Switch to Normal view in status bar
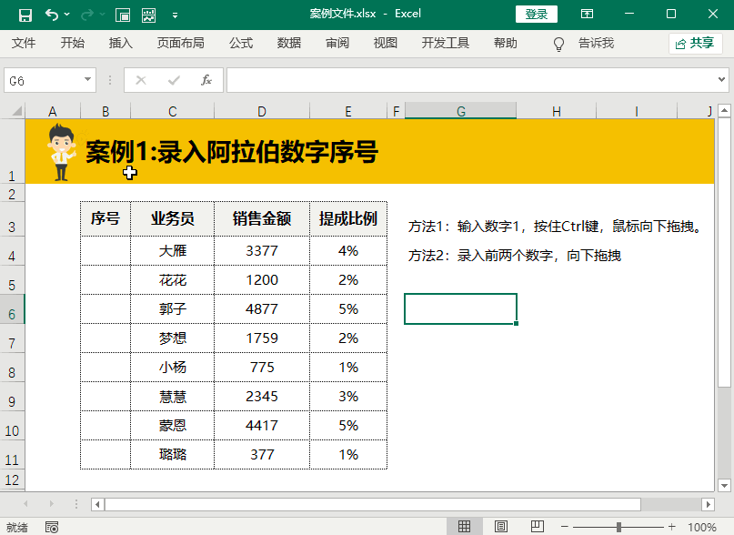Viewport: 734px width, 535px height. pos(464,527)
